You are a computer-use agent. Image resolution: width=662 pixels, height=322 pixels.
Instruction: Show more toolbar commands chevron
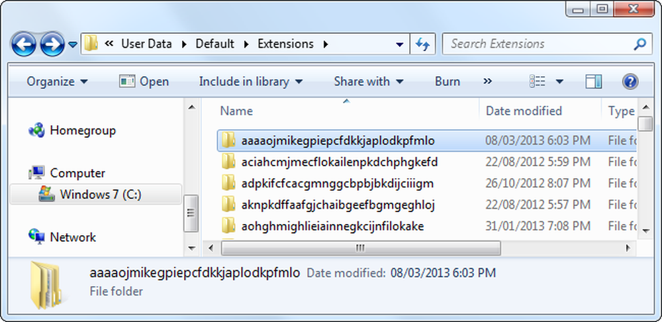pyautogui.click(x=488, y=81)
